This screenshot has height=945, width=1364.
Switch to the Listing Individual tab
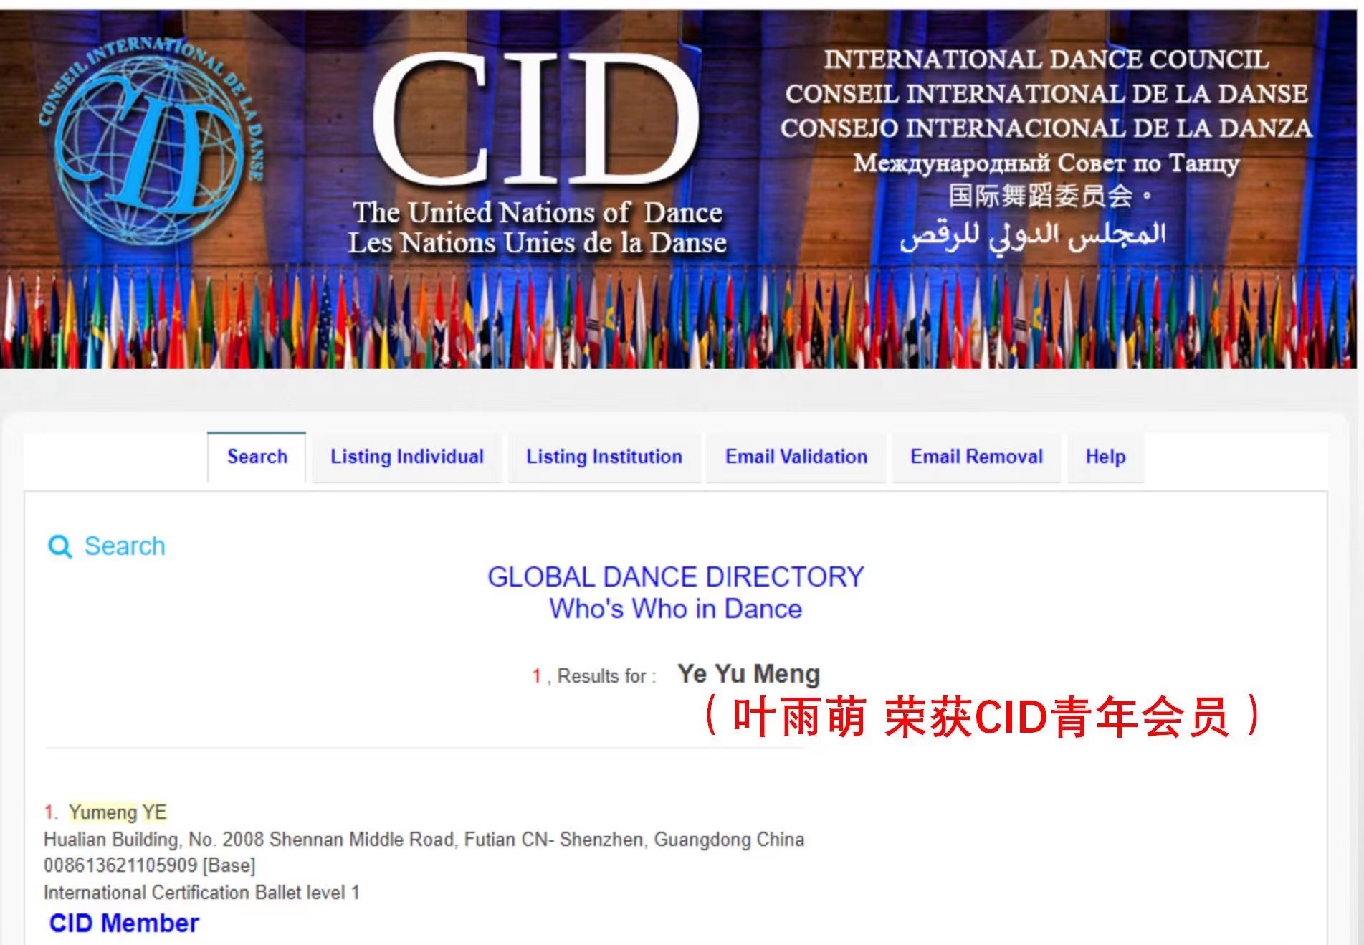(x=406, y=457)
